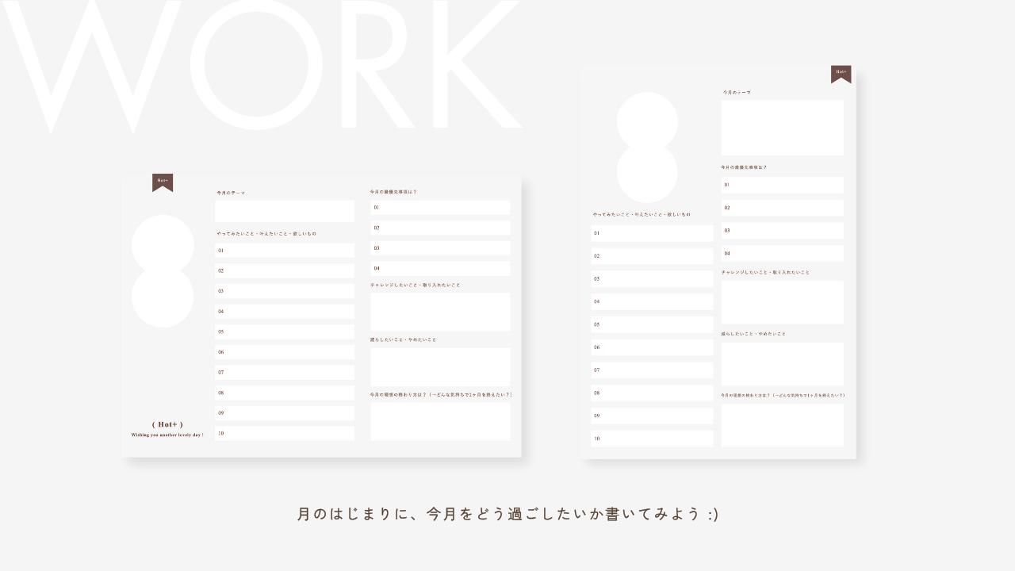Click the "Wishing you another lovely day!" tagline

pos(167,435)
